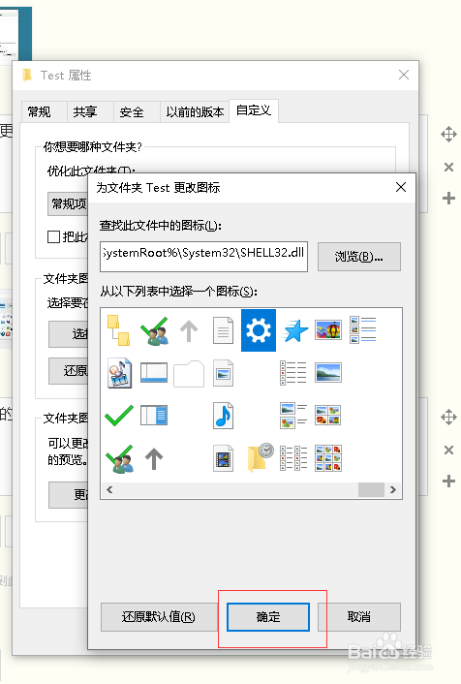The image size is (461, 684).
Task: Click the lower plus add icon on right
Action: [448, 482]
